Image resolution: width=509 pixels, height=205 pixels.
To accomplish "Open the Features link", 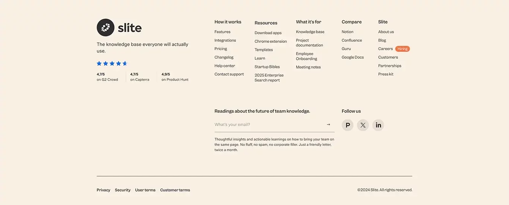I will [x=222, y=32].
